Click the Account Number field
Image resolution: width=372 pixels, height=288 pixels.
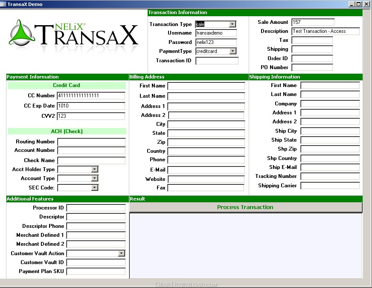[91, 151]
